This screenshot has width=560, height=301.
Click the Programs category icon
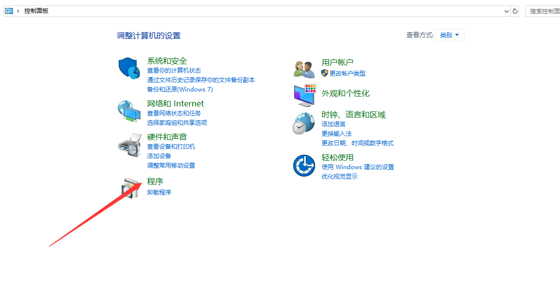tap(129, 188)
